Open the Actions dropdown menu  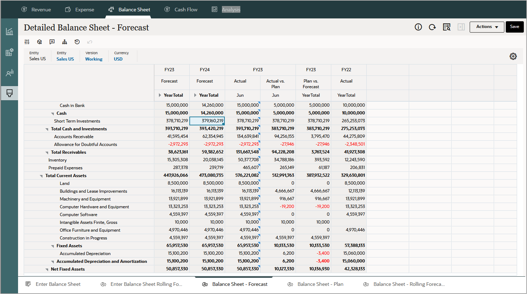487,27
